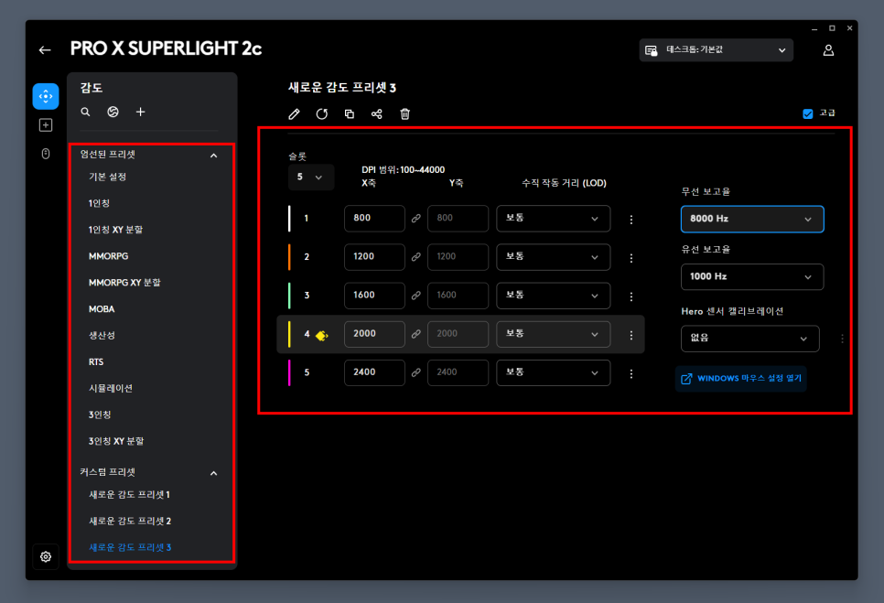Edit the X-axis DPI field showing 800
884x603 pixels.
tap(374, 219)
